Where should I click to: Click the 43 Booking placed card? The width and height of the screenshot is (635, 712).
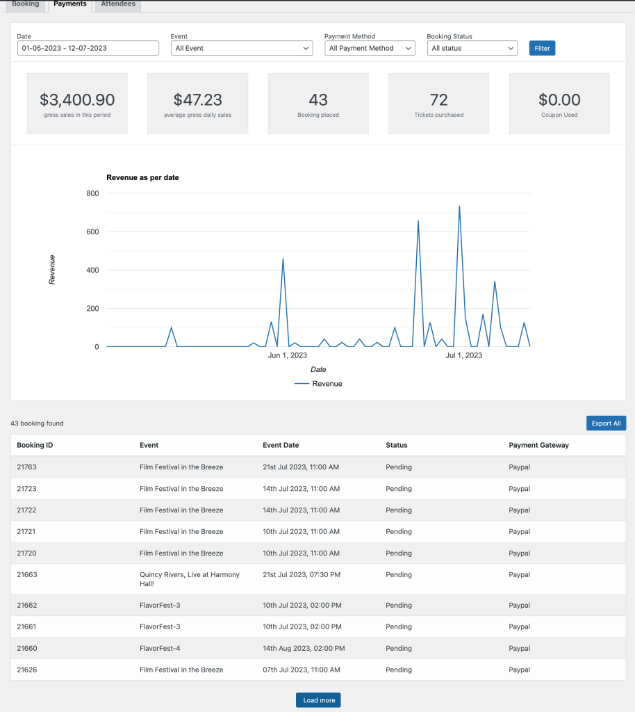tap(318, 104)
